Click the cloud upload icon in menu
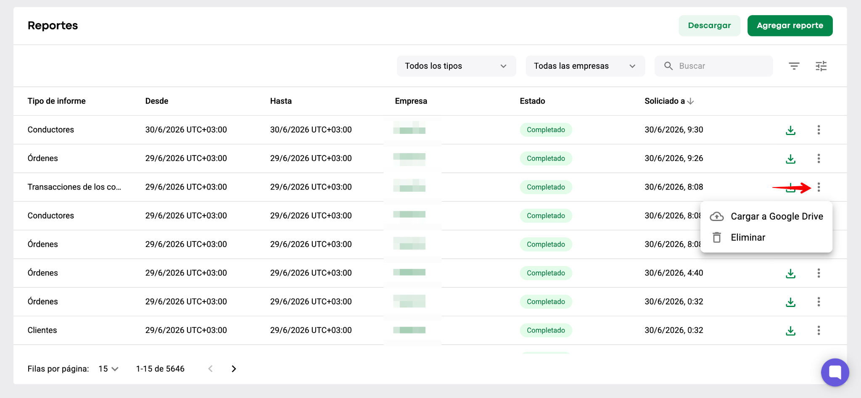Image resolution: width=861 pixels, height=398 pixels. tap(717, 216)
